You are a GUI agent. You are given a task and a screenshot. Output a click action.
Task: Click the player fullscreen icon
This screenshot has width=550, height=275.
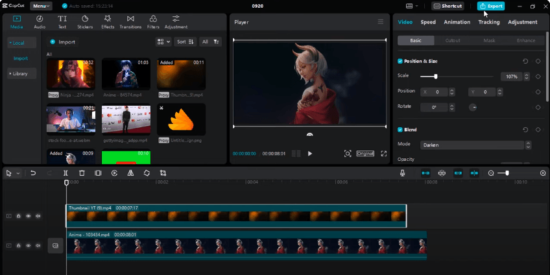click(384, 154)
